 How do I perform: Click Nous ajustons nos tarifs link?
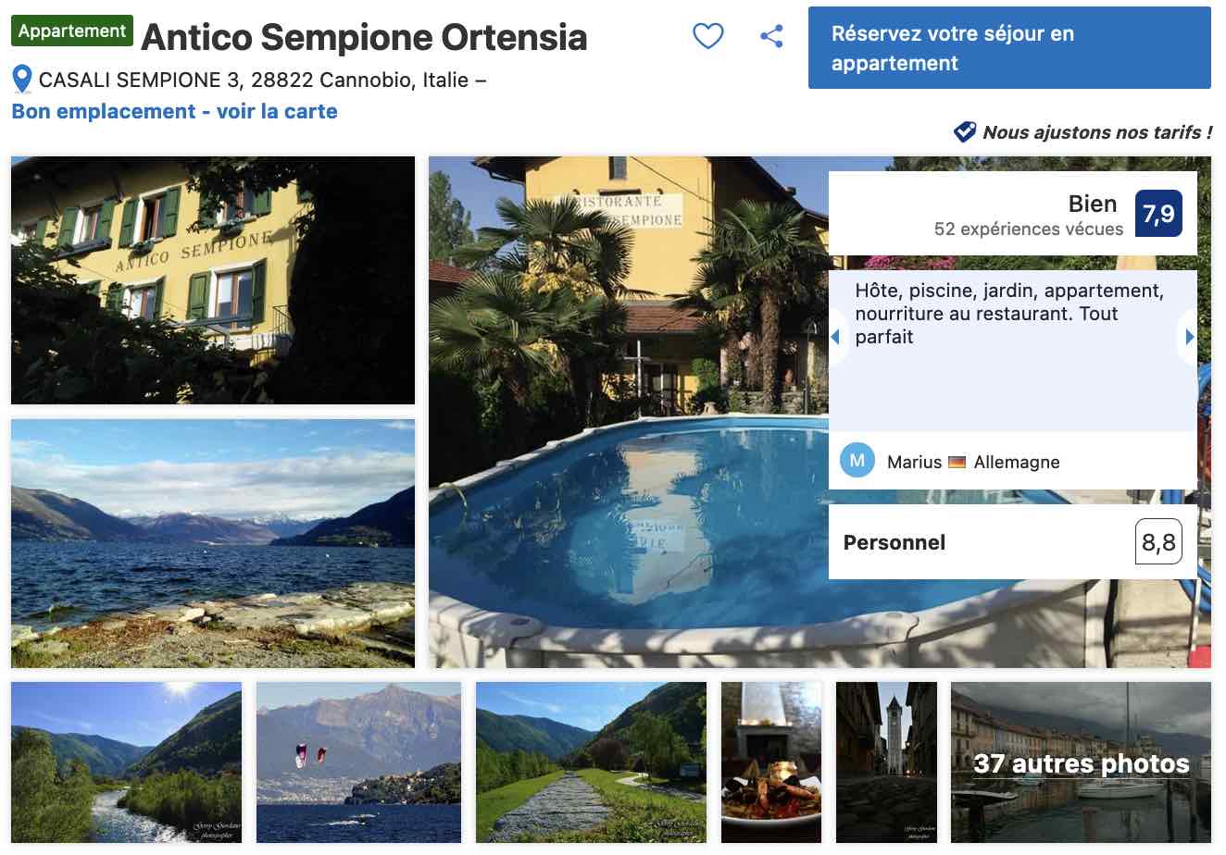point(1097,132)
